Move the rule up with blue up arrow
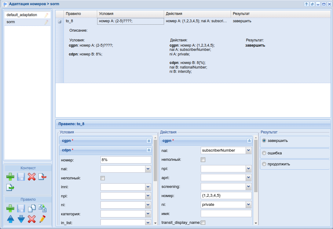The width and height of the screenshot is (333, 229). pyautogui.click(x=10, y=219)
